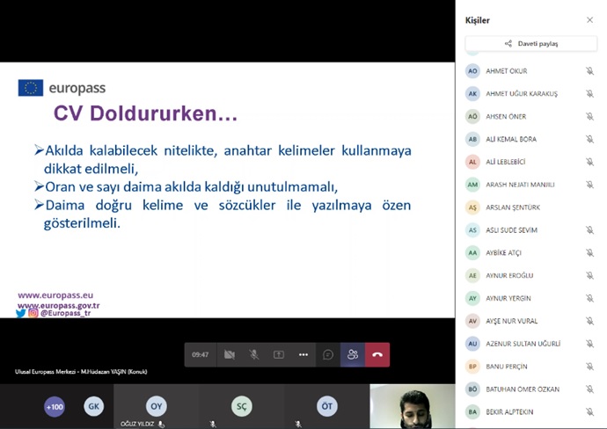Click AB avatar of Ali Kemal Bora
The width and height of the screenshot is (607, 429).
tap(472, 139)
